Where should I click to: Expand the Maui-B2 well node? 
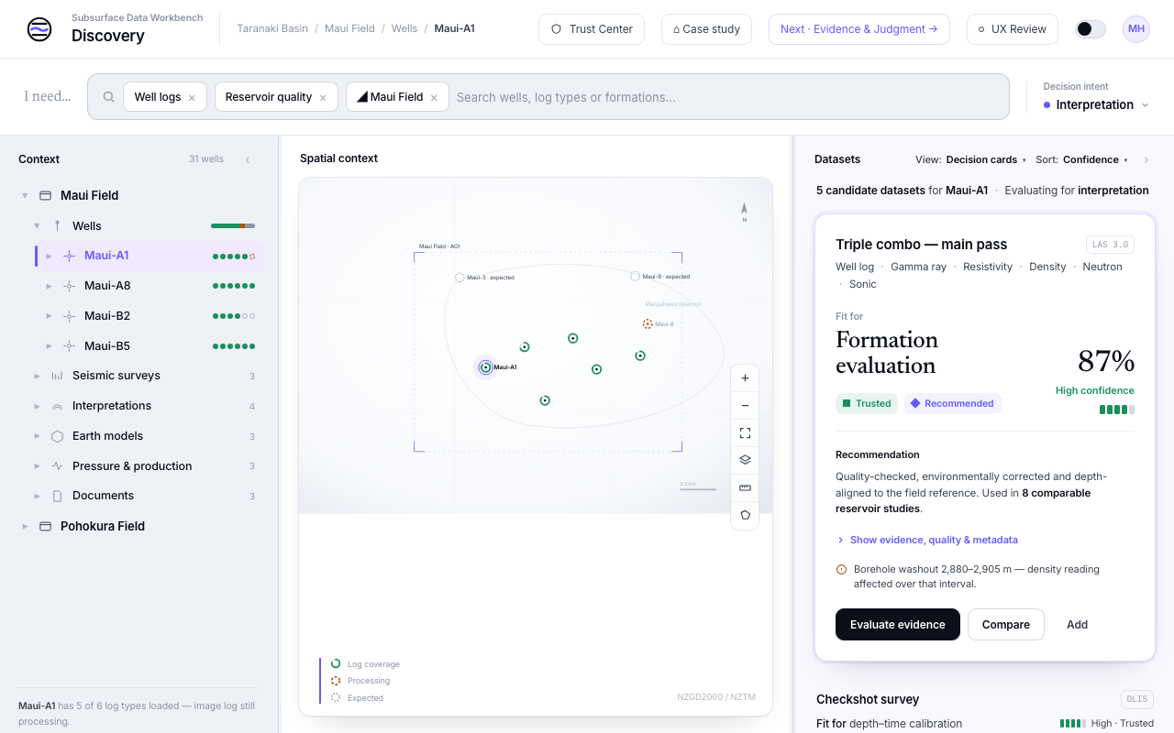pyautogui.click(x=49, y=316)
